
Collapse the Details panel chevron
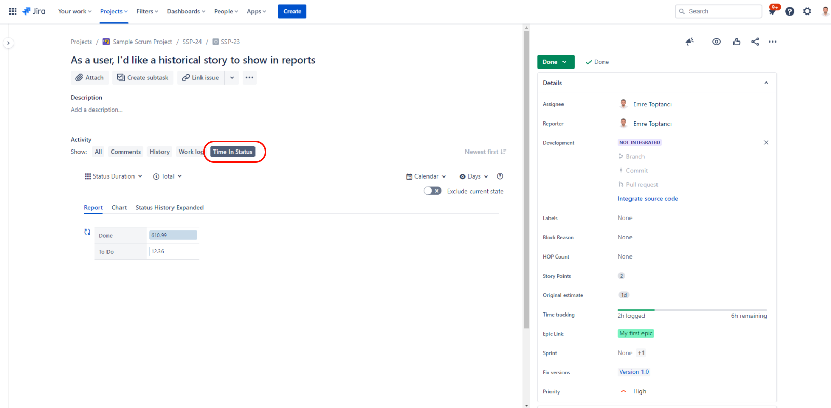pyautogui.click(x=766, y=83)
